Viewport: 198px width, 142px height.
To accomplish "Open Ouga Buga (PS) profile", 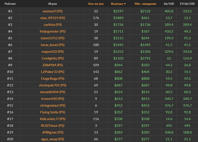I will click(52, 78).
